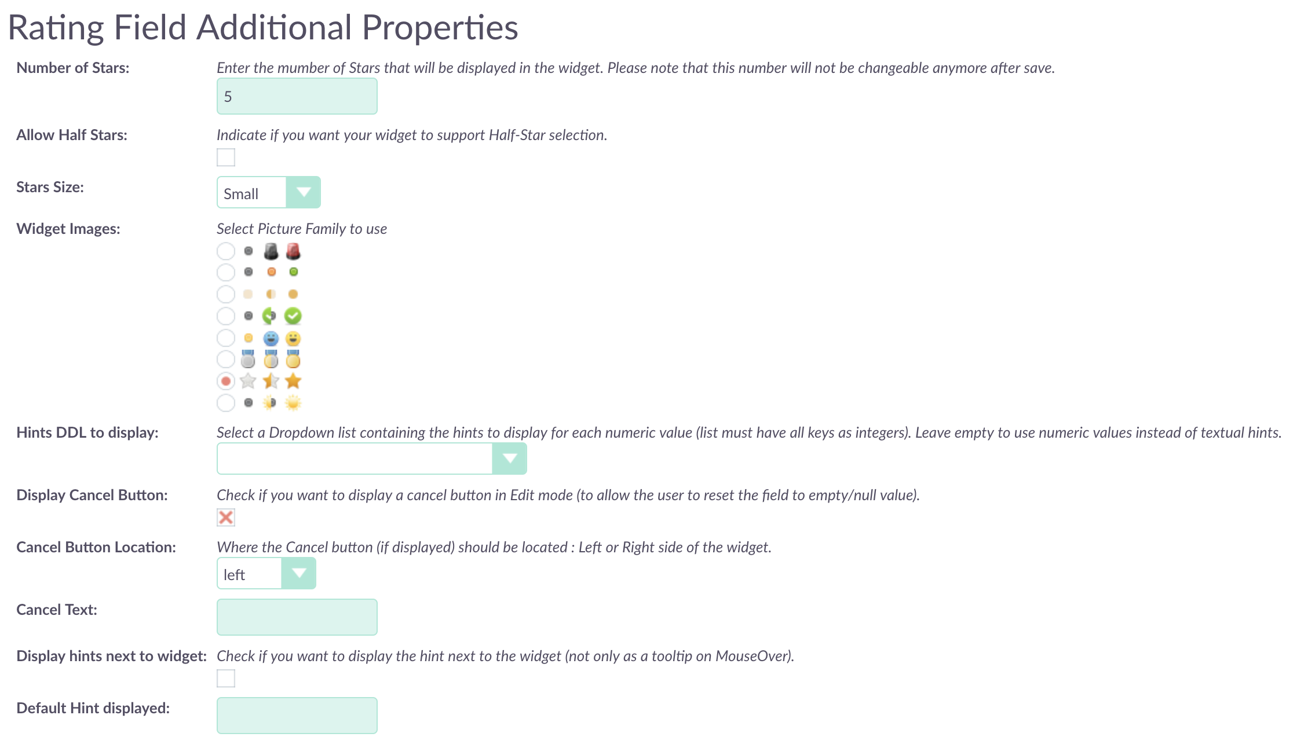The height and width of the screenshot is (748, 1315).
Task: Click the gold medal icon
Action: [x=293, y=359]
